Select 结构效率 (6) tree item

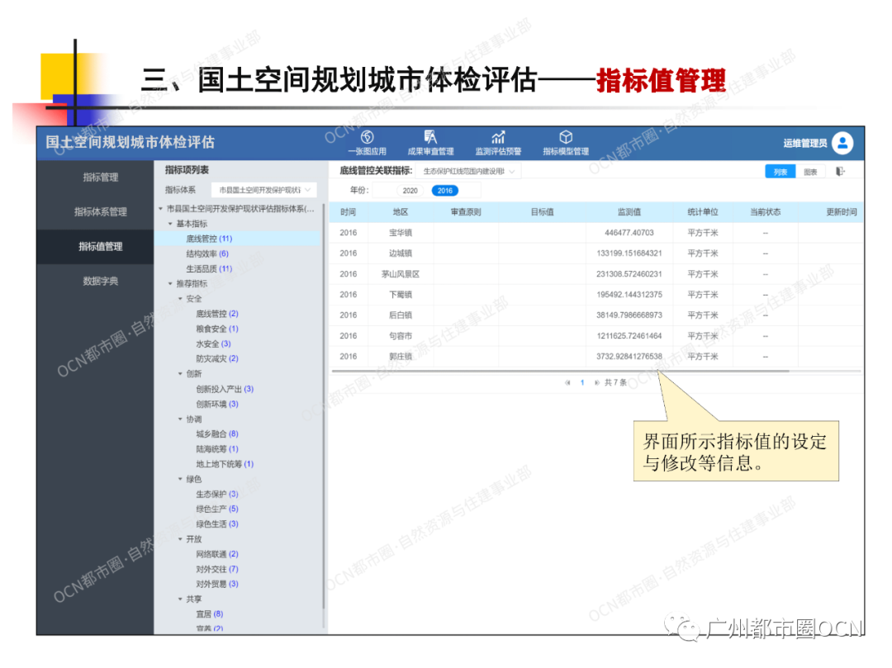click(x=207, y=254)
